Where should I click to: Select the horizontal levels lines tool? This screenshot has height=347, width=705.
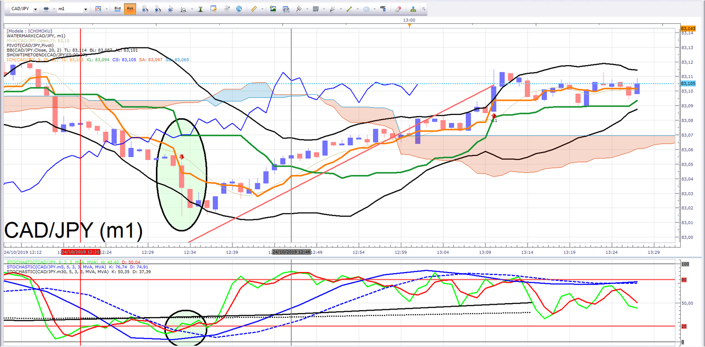[316, 9]
